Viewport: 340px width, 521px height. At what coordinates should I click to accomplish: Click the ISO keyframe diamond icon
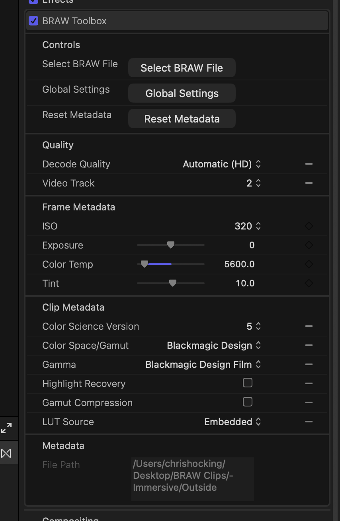(309, 226)
